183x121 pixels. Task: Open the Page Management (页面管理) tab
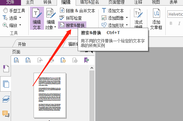[116, 2]
